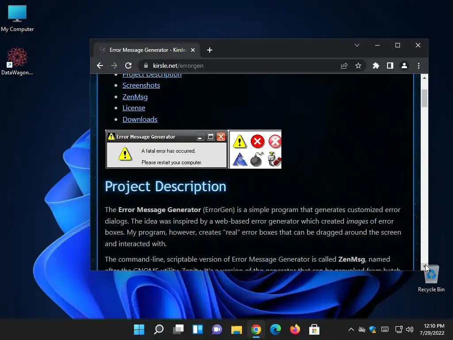Click the touch keyboard tray icon
Screen dimensions: 453x340
(x=385, y=329)
